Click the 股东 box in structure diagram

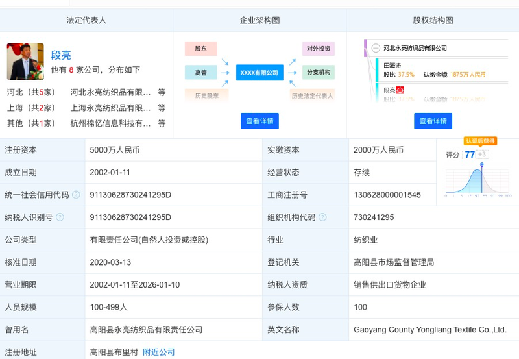[201, 49]
